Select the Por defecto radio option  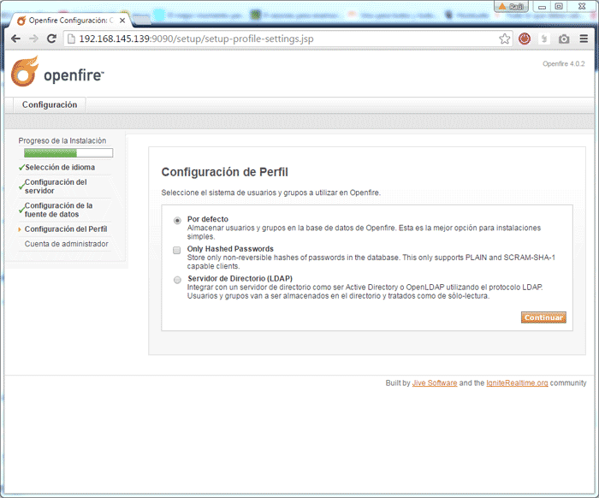click(177, 220)
